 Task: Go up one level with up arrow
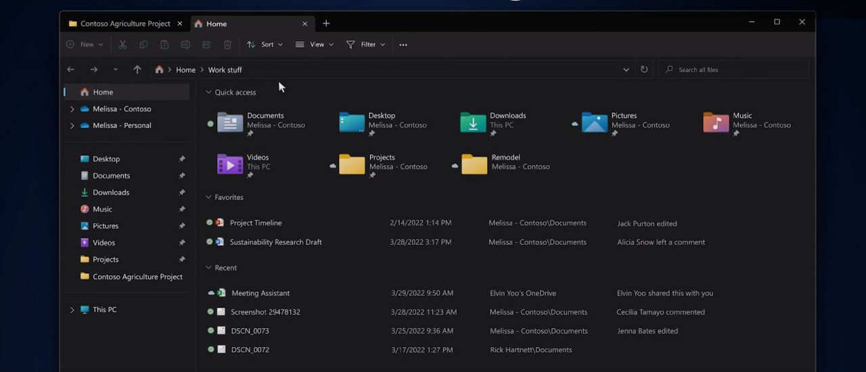pos(137,70)
